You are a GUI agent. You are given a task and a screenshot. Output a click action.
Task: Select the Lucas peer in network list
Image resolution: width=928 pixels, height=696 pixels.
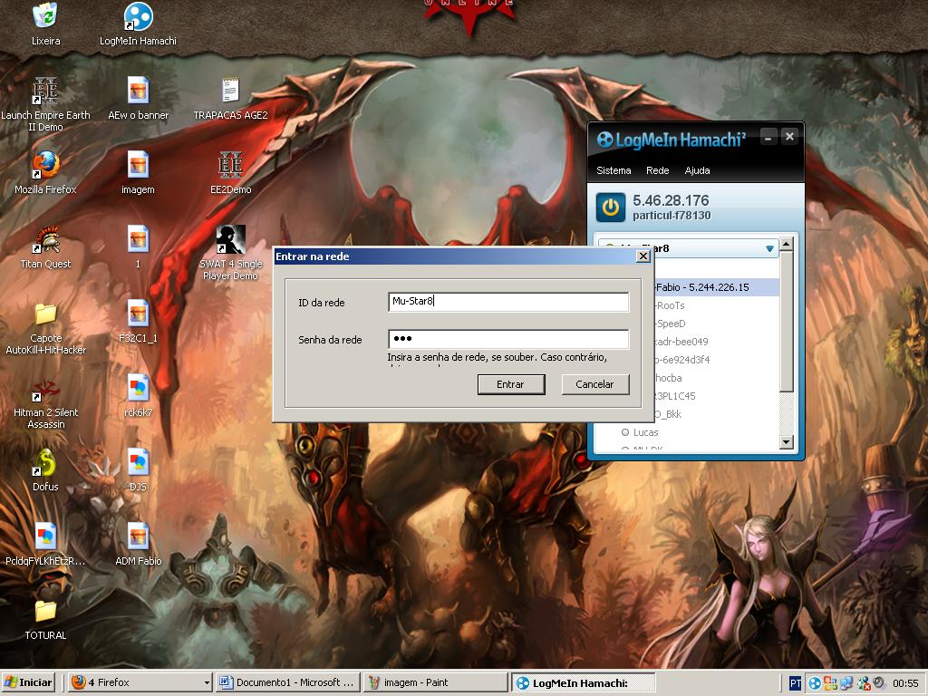click(645, 432)
